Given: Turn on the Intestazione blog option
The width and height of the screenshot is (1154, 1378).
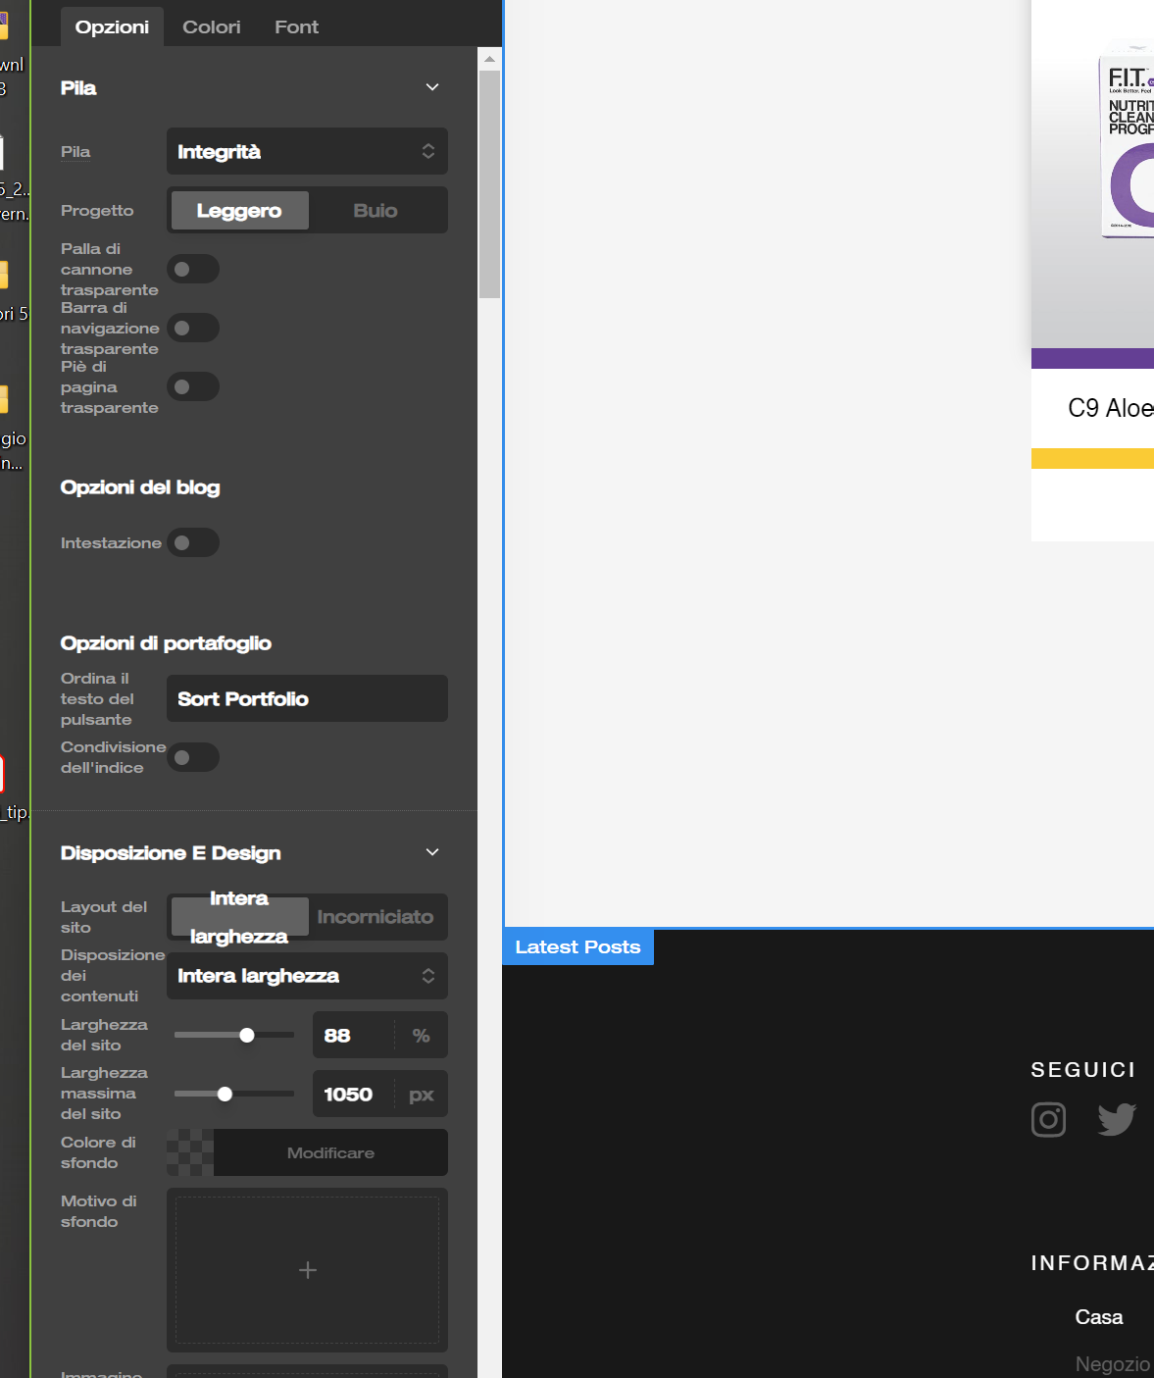Looking at the screenshot, I should pos(192,542).
